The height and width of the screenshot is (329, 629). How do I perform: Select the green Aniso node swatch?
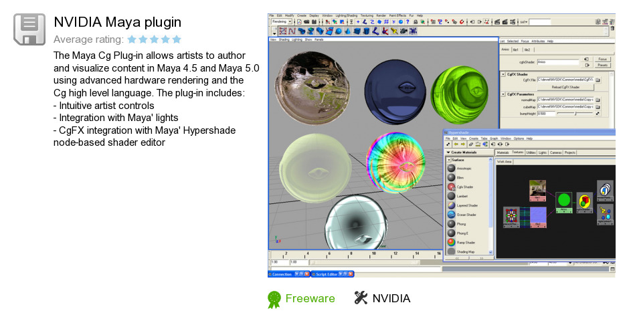coord(563,199)
